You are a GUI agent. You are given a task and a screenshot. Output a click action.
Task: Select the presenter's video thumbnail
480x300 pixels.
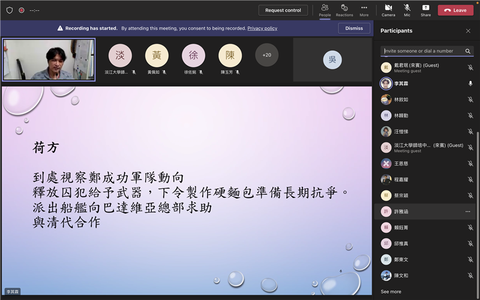[x=49, y=59]
